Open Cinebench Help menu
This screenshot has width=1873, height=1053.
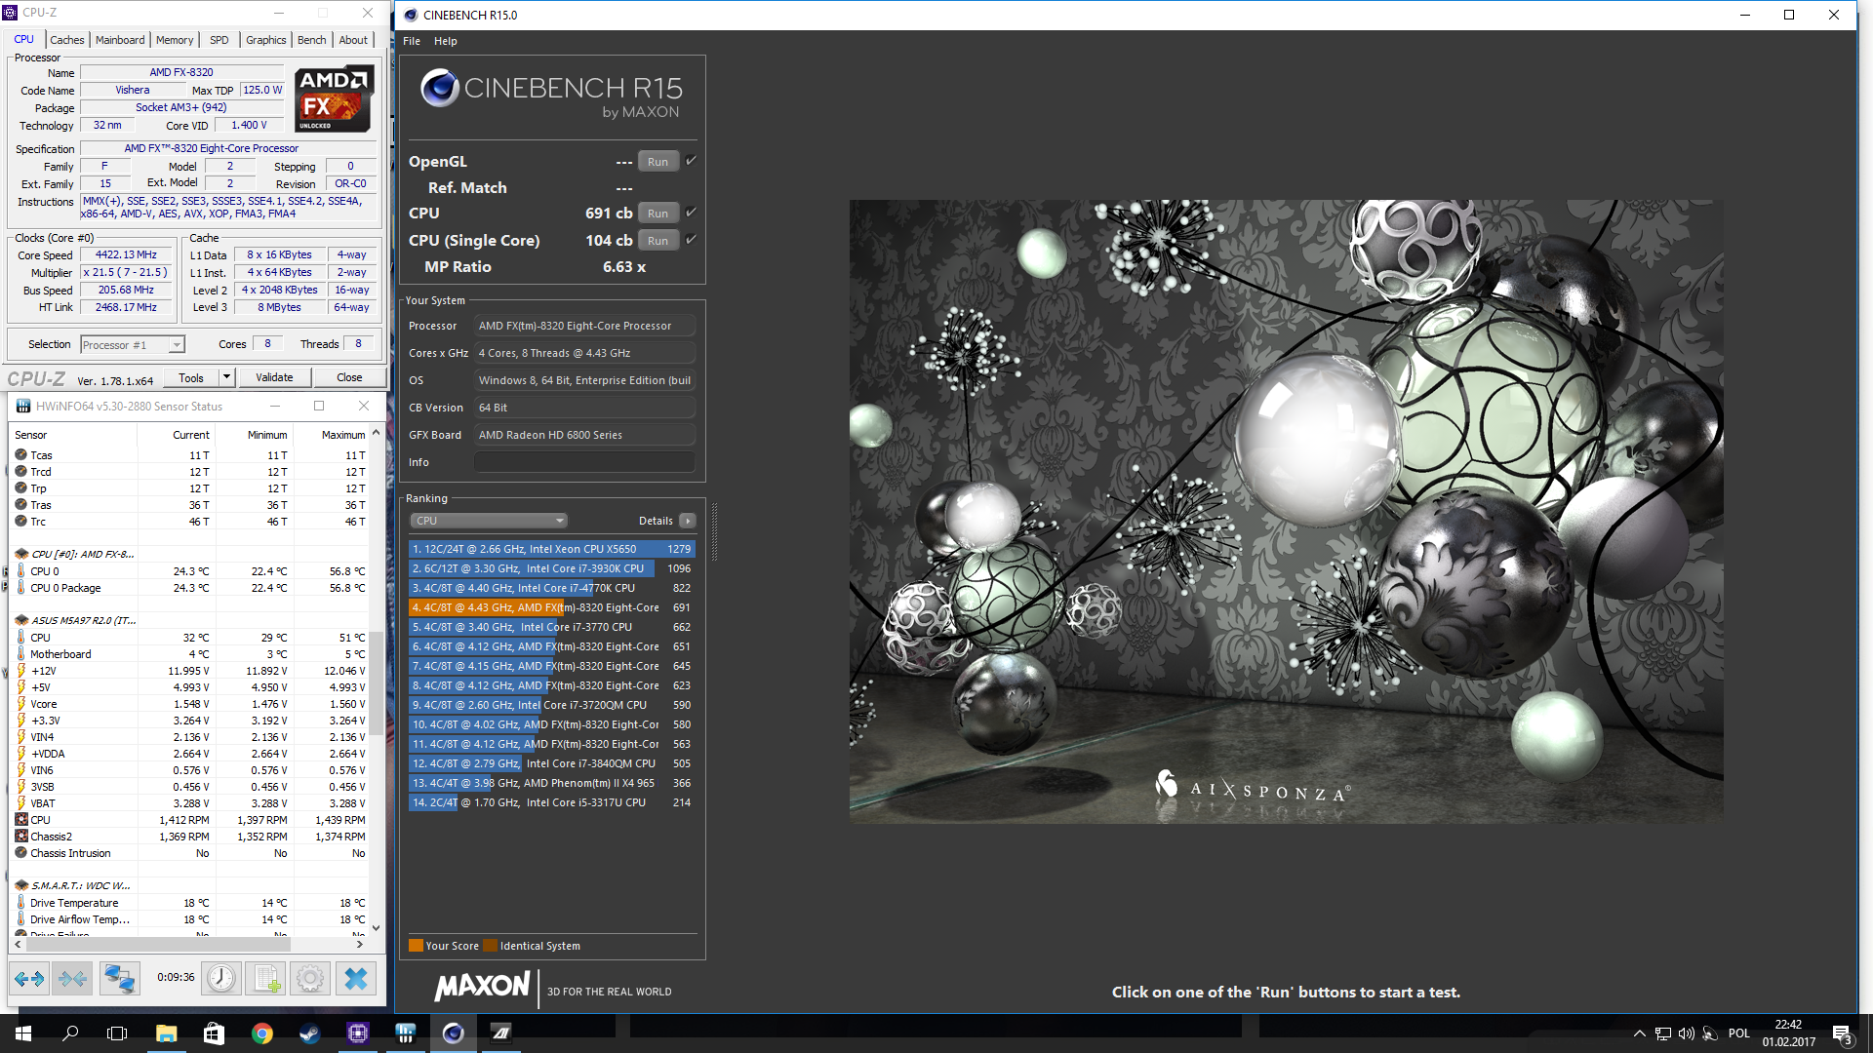(x=446, y=41)
